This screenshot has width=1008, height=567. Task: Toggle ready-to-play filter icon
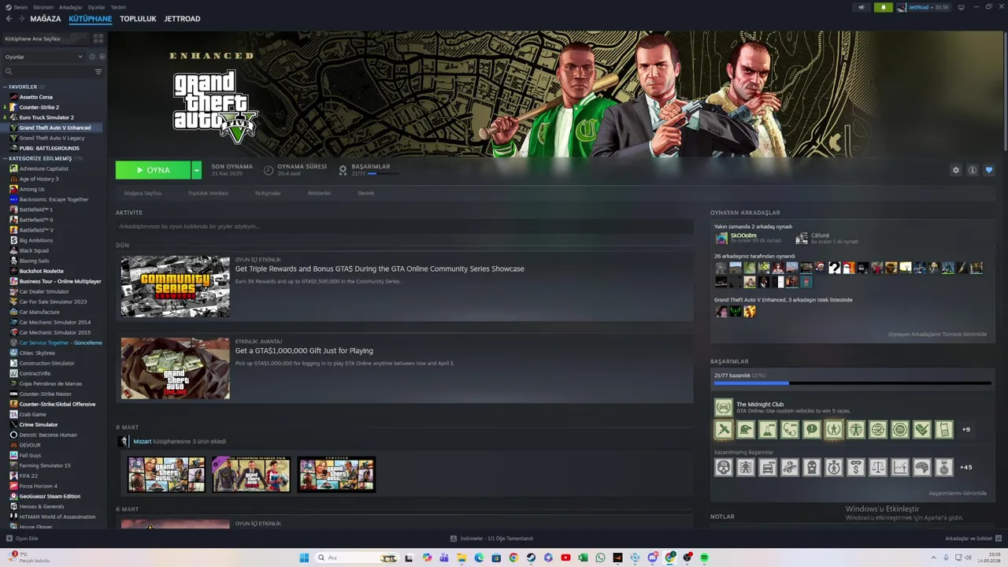click(x=102, y=57)
